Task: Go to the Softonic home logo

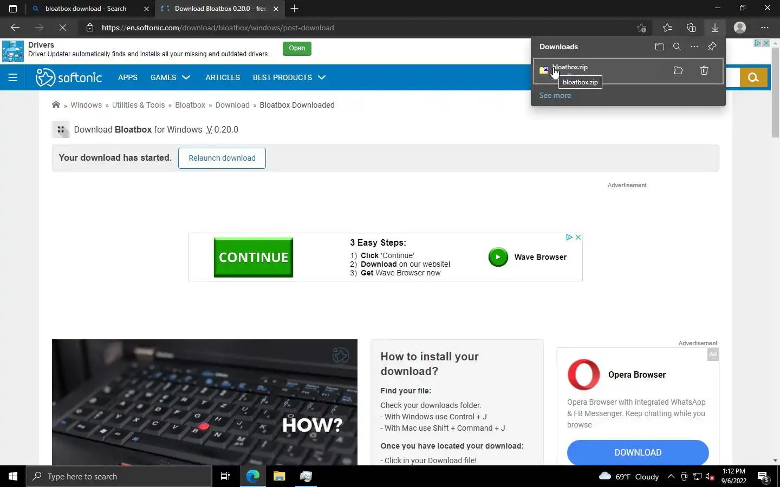Action: 69,77
